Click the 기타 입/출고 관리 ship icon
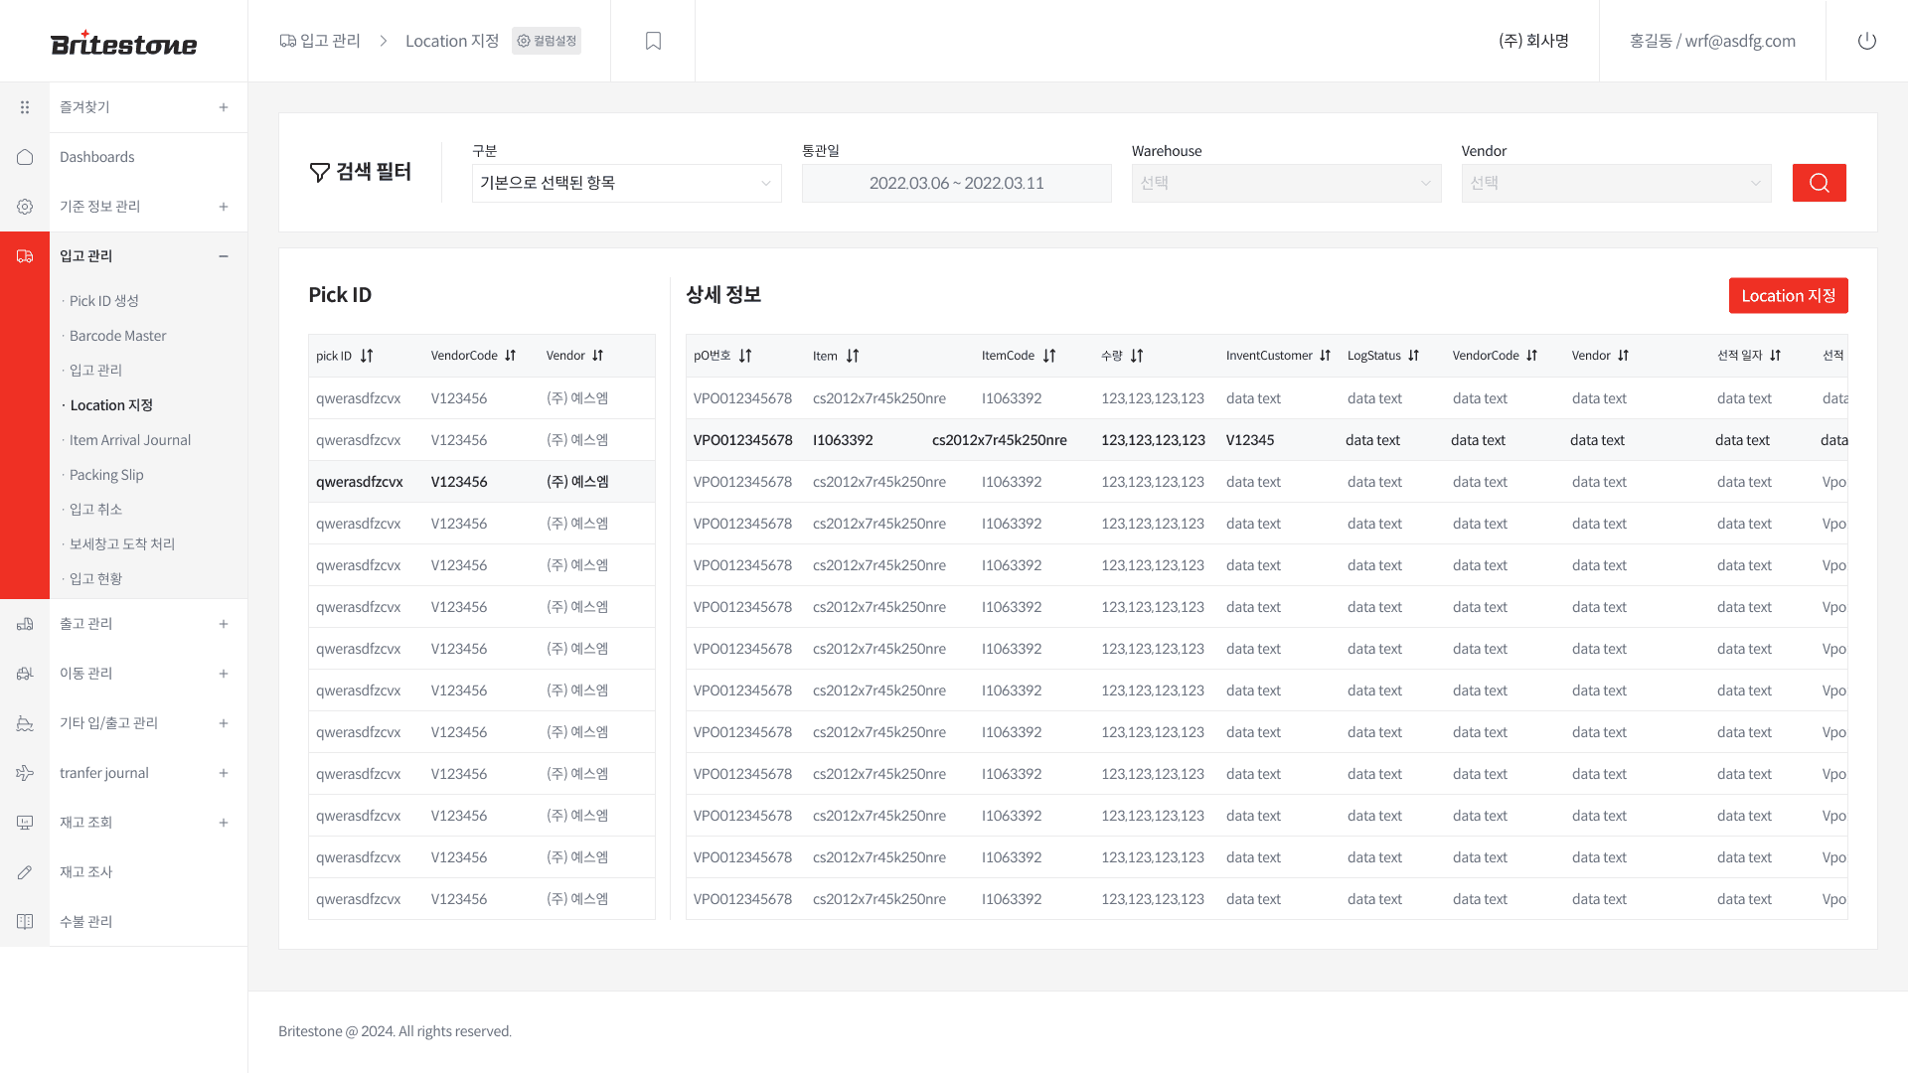Viewport: 1908px width, 1073px height. 25,723
